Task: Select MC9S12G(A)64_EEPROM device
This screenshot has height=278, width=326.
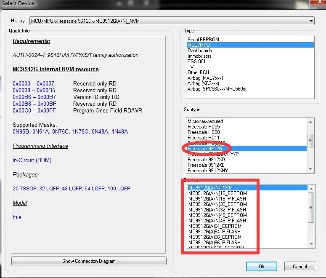Action: coord(247,226)
